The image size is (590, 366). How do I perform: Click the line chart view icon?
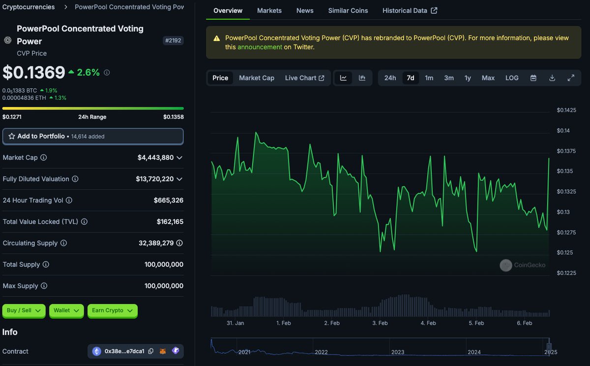343,78
